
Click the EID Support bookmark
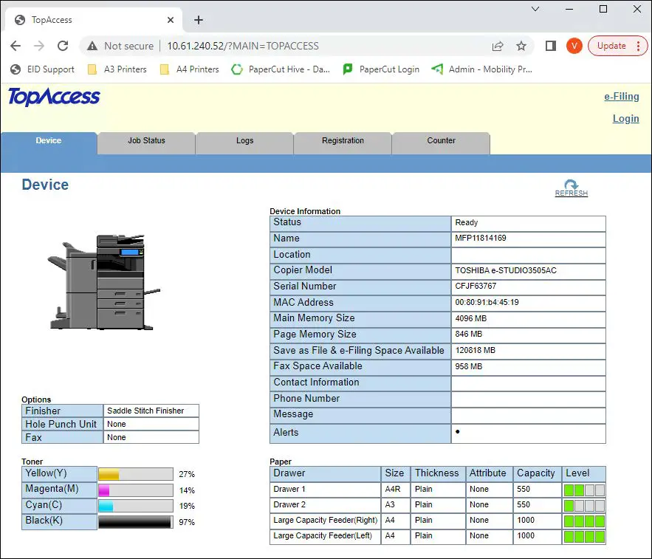(x=42, y=69)
